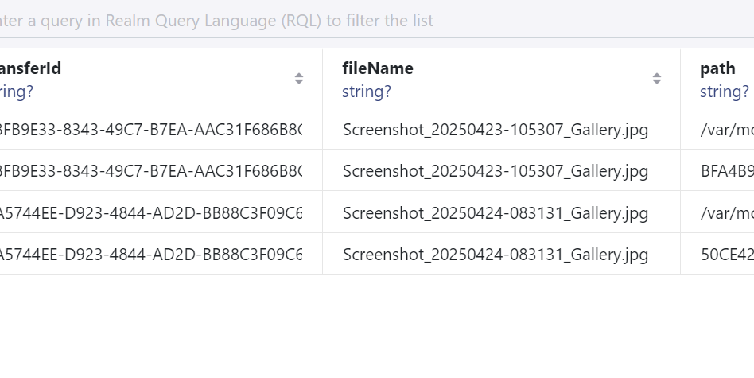Click the first row's Screenshot_20250423-105307_Gallery.jpg cell
Screen dimensions: 754x378
(496, 130)
